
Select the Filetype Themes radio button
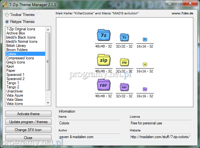point(7,22)
